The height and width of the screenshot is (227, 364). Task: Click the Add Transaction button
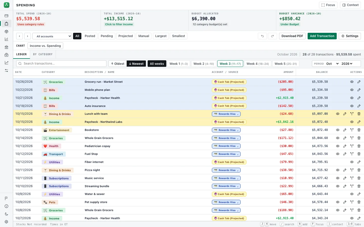tap(322, 36)
